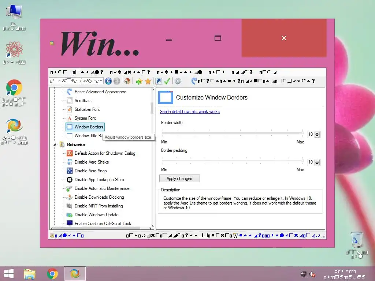Click the Scrollbars item icon
Image resolution: width=375 pixels, height=281 pixels.
point(70,101)
